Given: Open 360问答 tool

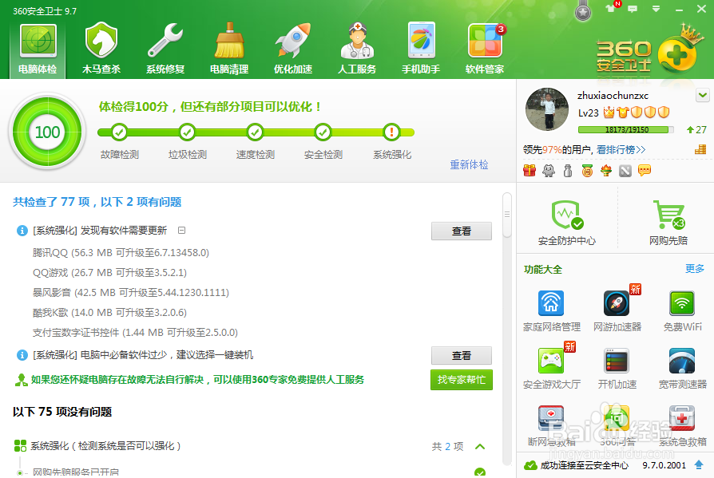Looking at the screenshot, I should (617, 425).
